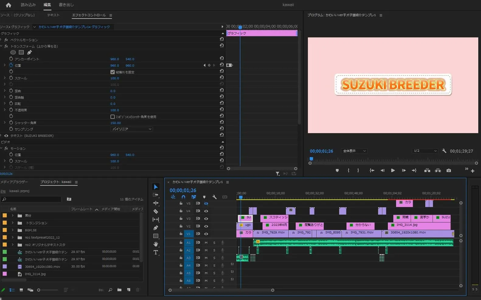The width and height of the screenshot is (481, 300).
Task: Switch to the メディアブラウザー panel tab
Action: [14, 182]
